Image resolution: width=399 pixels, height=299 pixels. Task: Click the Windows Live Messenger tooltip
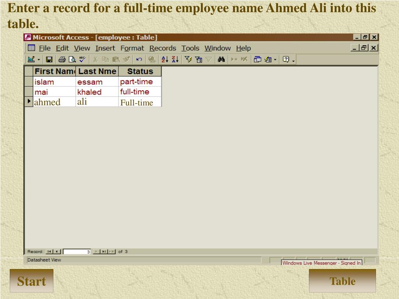(321, 263)
